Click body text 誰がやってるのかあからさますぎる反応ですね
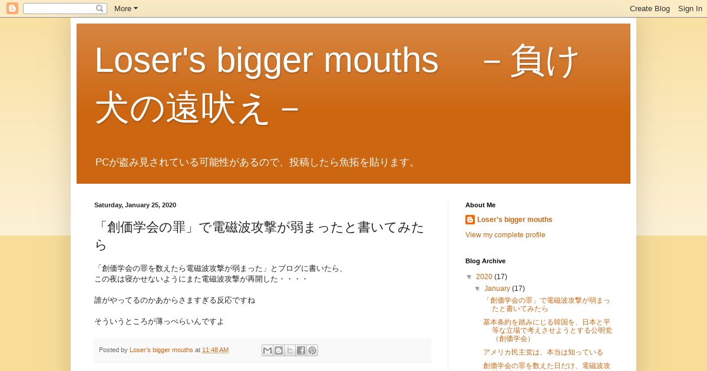Screen dimensions: 707x371 coord(174,300)
